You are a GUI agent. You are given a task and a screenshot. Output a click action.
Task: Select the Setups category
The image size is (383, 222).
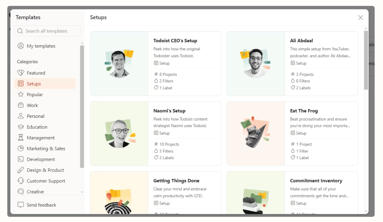coord(45,84)
